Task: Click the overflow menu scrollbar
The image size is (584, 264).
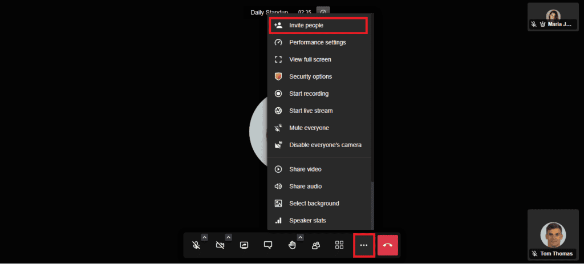Action: click(373, 205)
